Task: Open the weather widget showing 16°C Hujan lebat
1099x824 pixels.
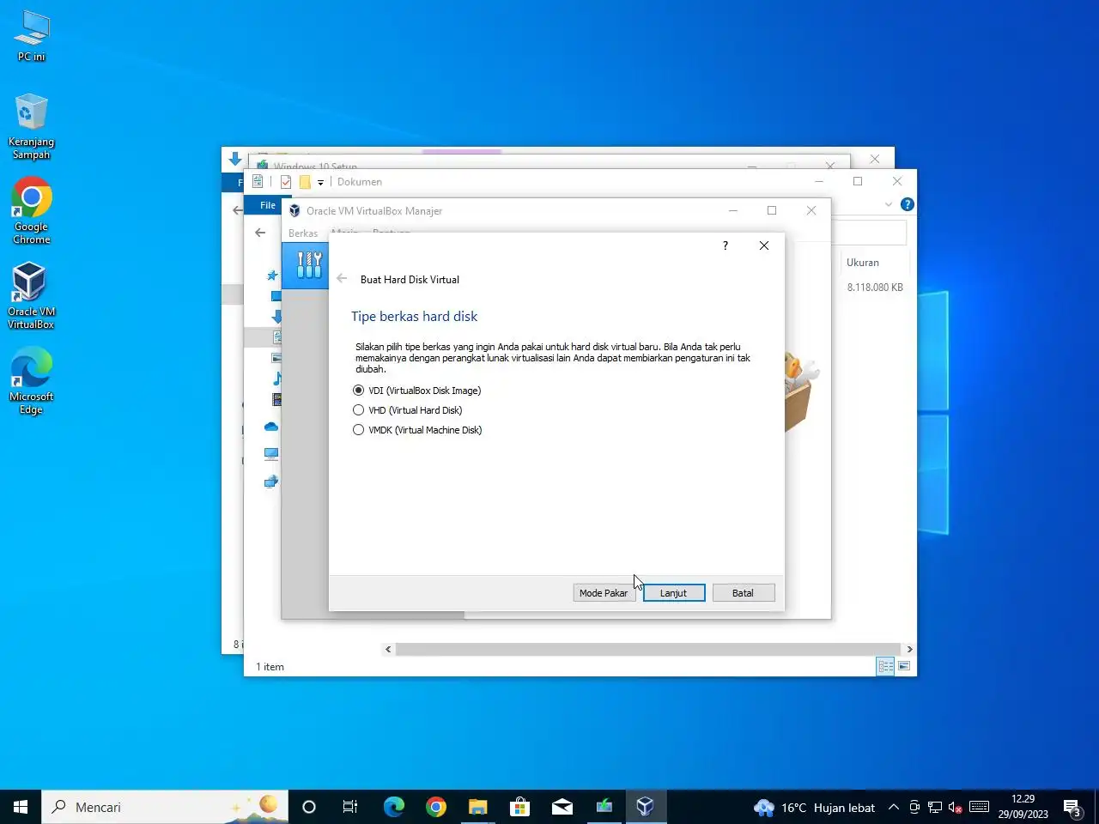Action: pos(814,808)
